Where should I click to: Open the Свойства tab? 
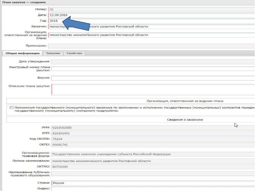click(x=74, y=53)
